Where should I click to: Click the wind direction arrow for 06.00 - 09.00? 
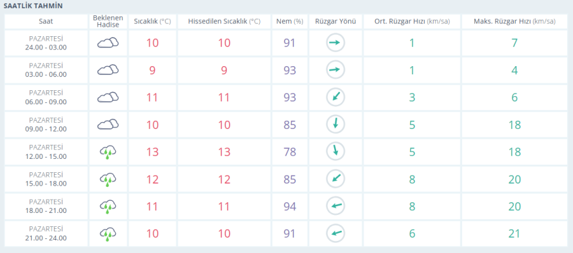click(335, 97)
